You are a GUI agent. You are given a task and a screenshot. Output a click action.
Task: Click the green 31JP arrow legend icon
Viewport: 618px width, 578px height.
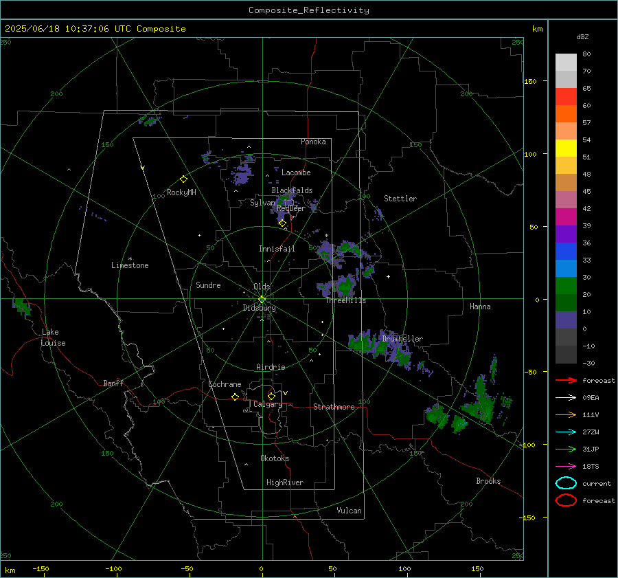566,449
